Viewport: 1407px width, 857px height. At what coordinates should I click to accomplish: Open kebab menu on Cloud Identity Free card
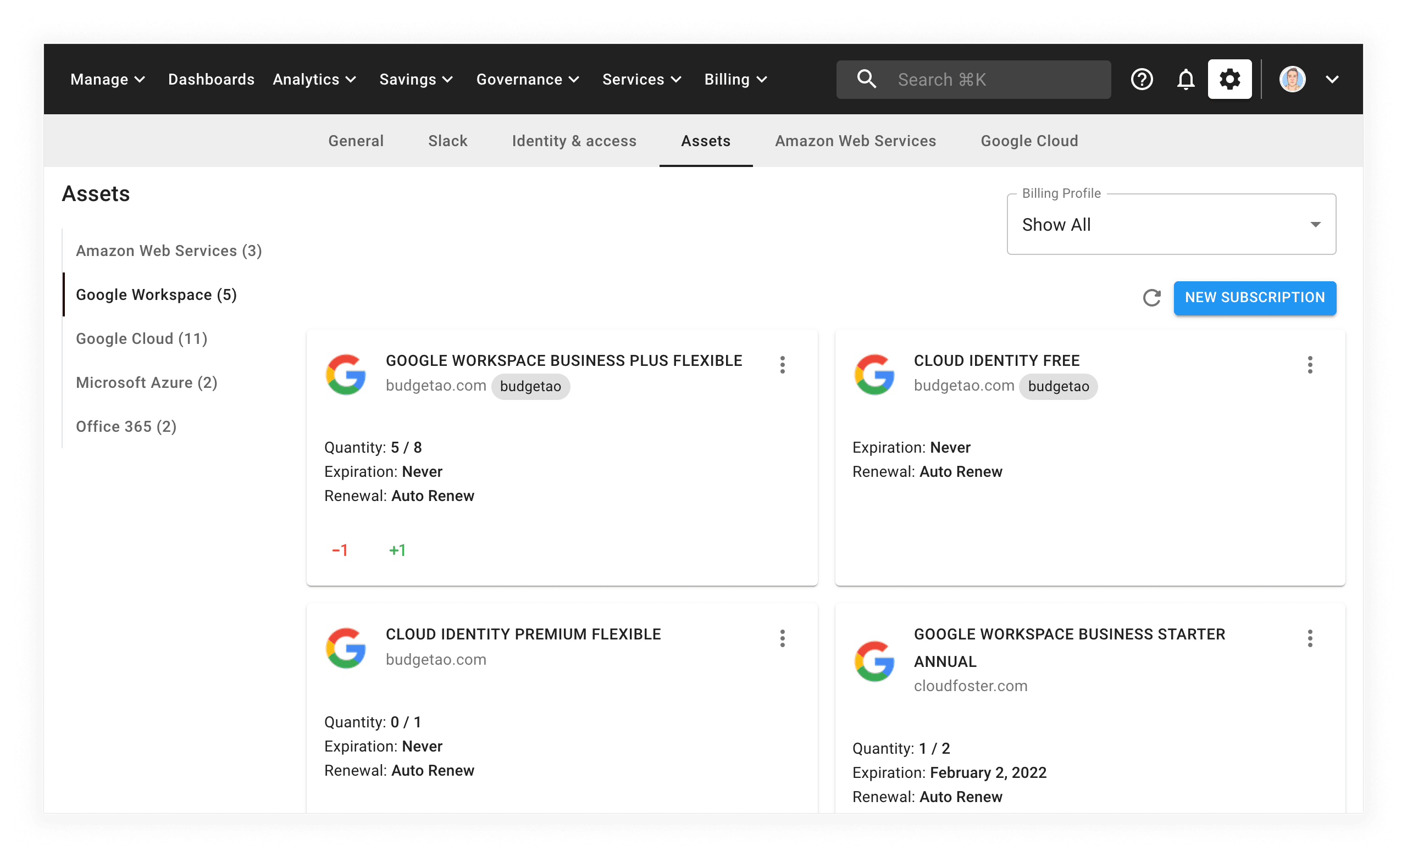[1310, 365]
